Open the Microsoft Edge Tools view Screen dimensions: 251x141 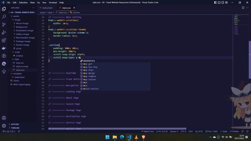pyautogui.click(x=4, y=64)
